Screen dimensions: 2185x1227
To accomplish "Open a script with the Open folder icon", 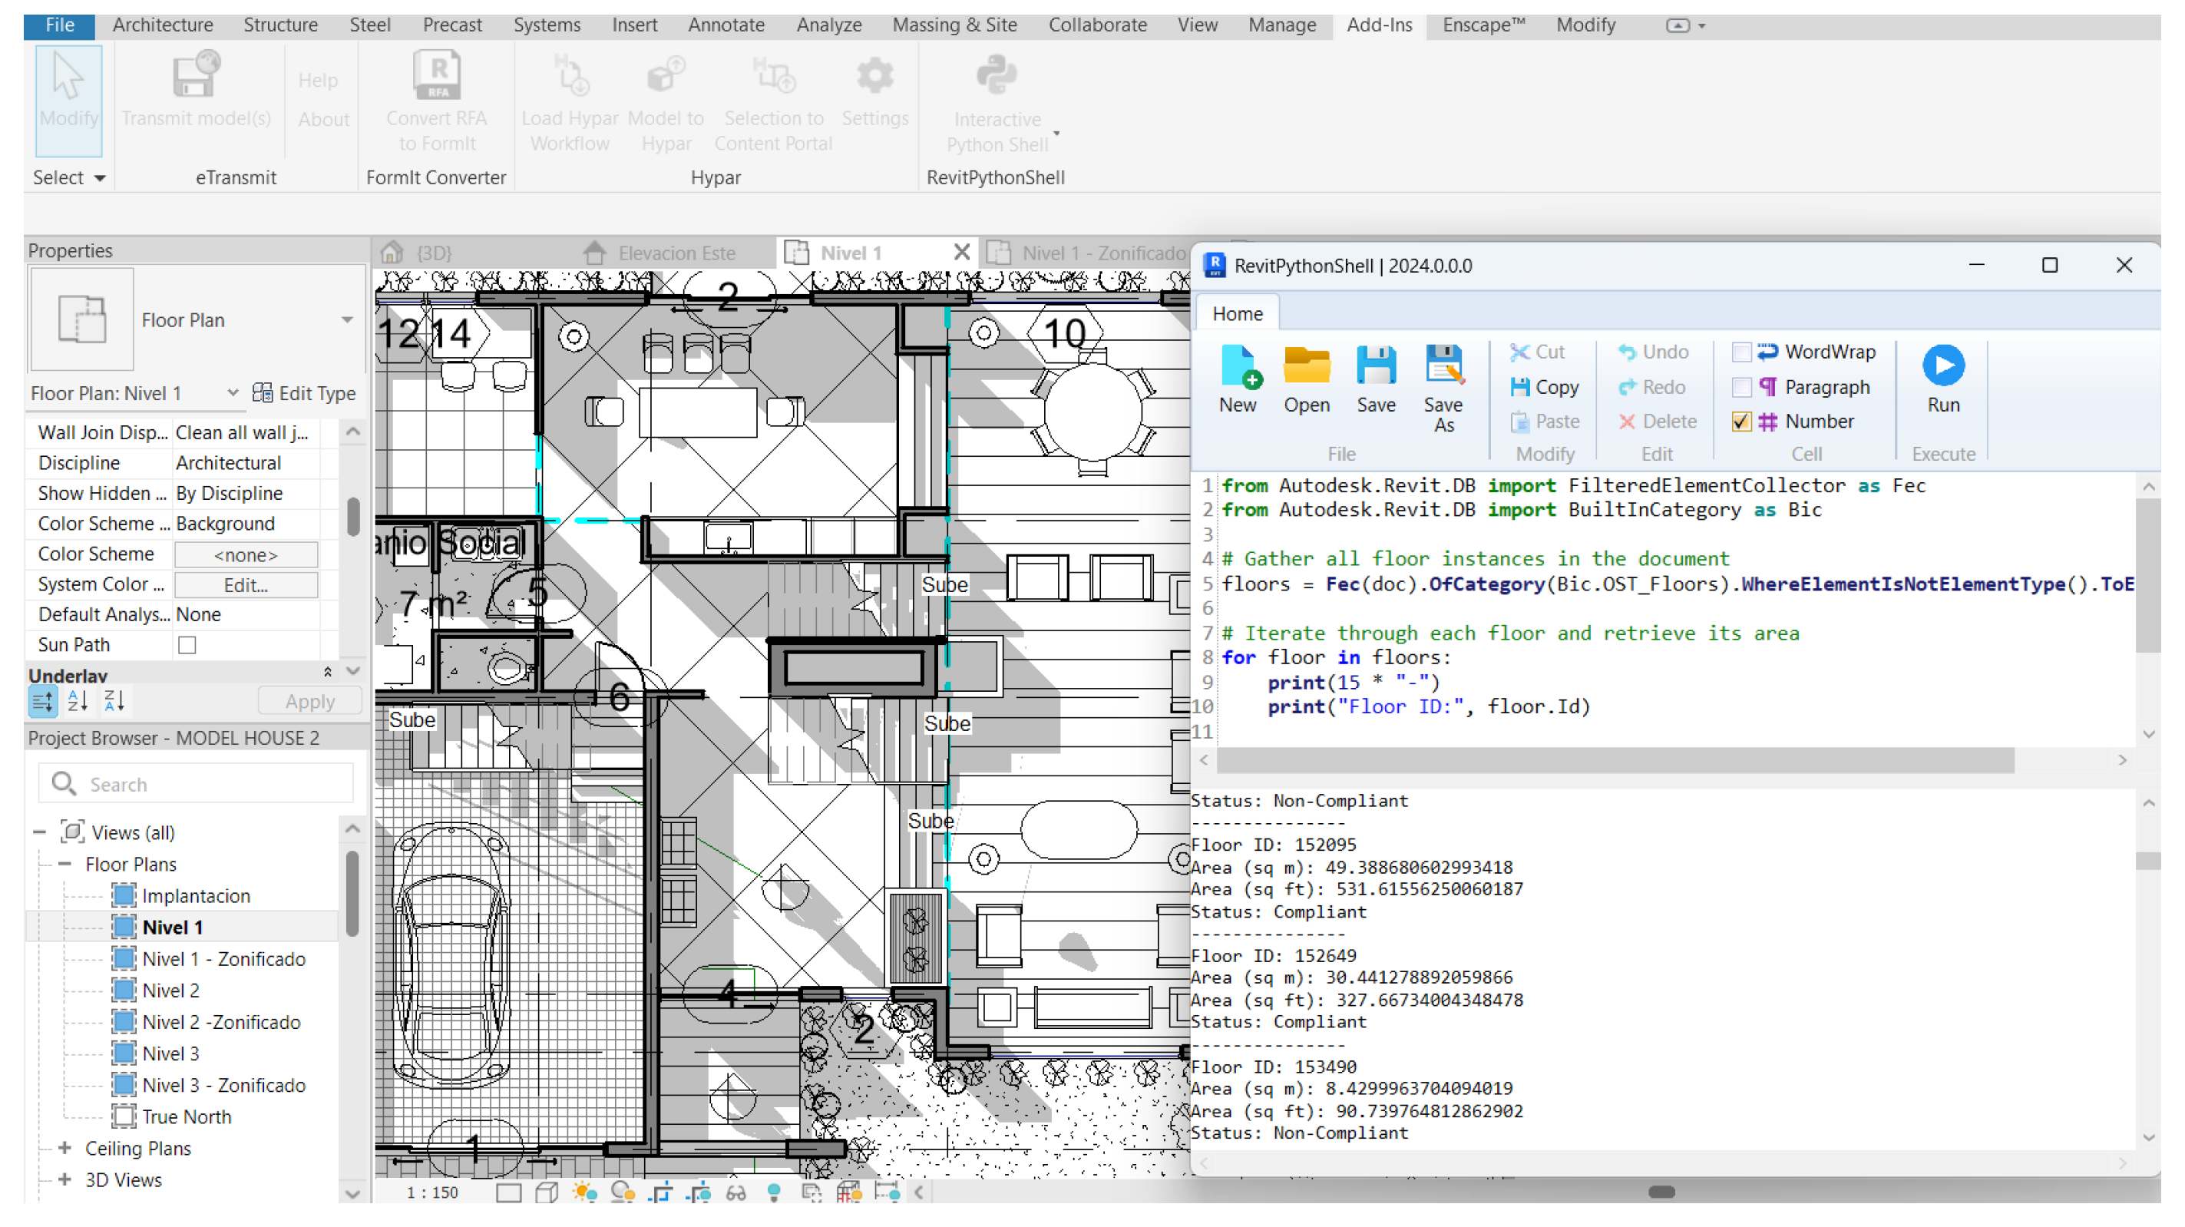I will coord(1306,368).
